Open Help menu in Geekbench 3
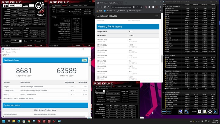 click(14, 52)
